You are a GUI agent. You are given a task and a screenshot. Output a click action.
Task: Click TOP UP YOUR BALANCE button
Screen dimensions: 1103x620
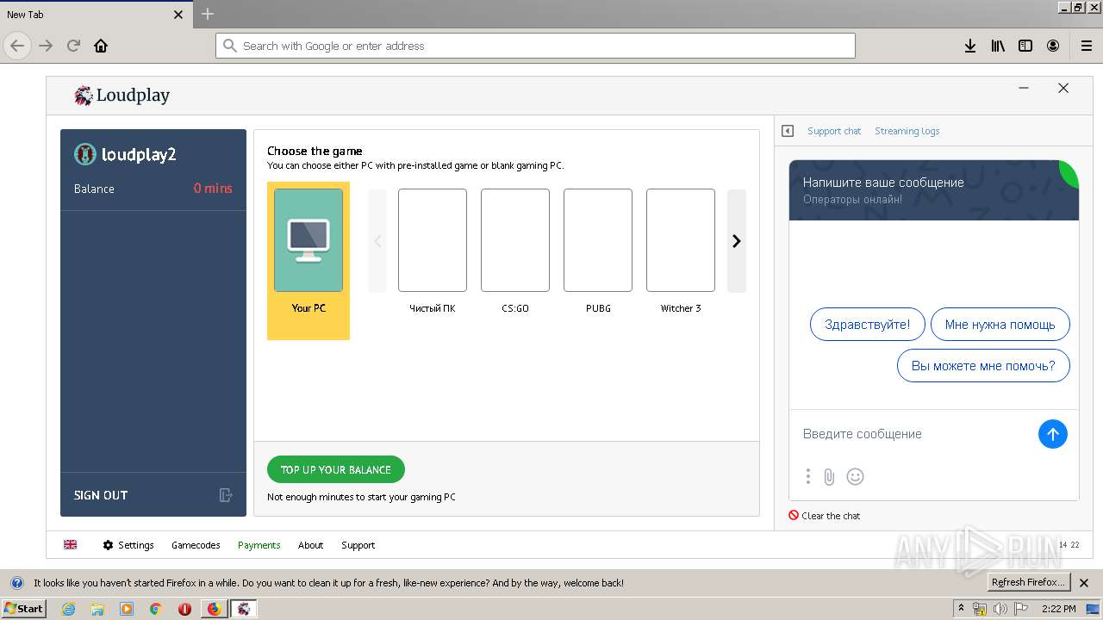coord(336,469)
